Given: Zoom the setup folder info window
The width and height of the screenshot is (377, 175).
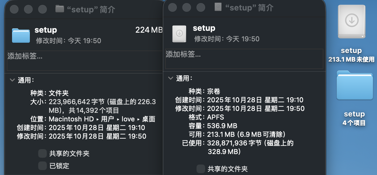Looking at the screenshot, I should 42,9.
